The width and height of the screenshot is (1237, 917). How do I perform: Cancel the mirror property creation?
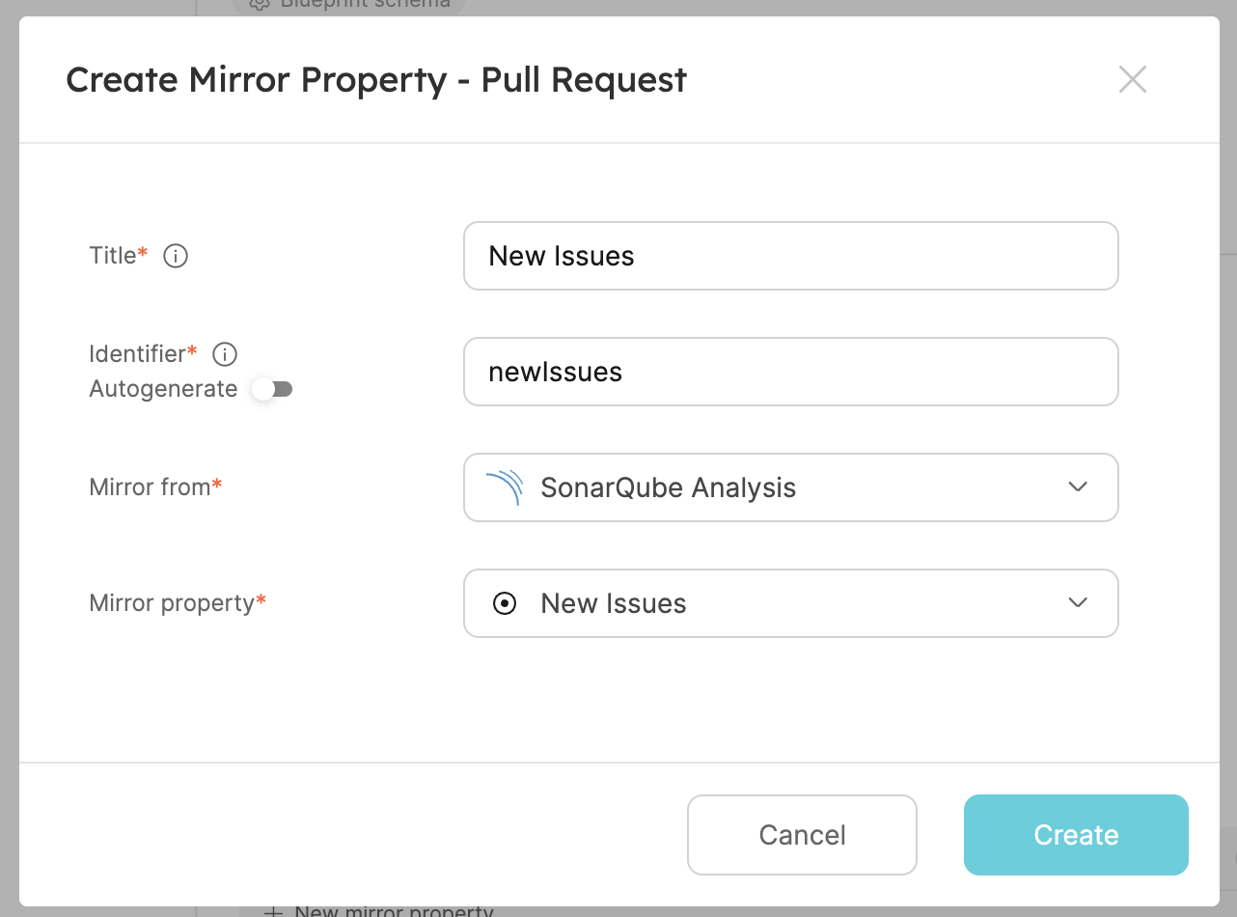tap(802, 835)
